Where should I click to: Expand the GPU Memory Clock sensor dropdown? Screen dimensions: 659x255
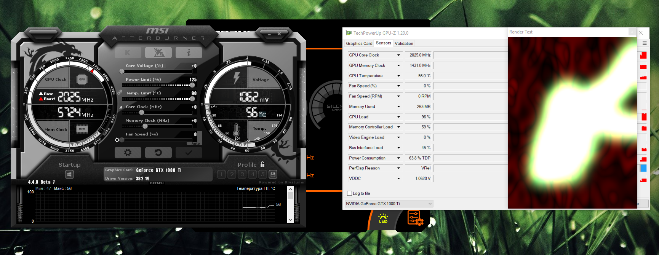399,65
